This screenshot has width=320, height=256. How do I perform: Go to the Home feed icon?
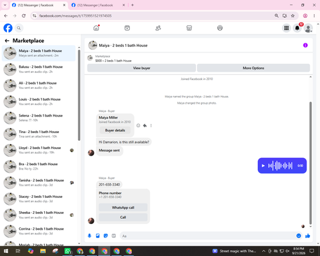[97, 28]
